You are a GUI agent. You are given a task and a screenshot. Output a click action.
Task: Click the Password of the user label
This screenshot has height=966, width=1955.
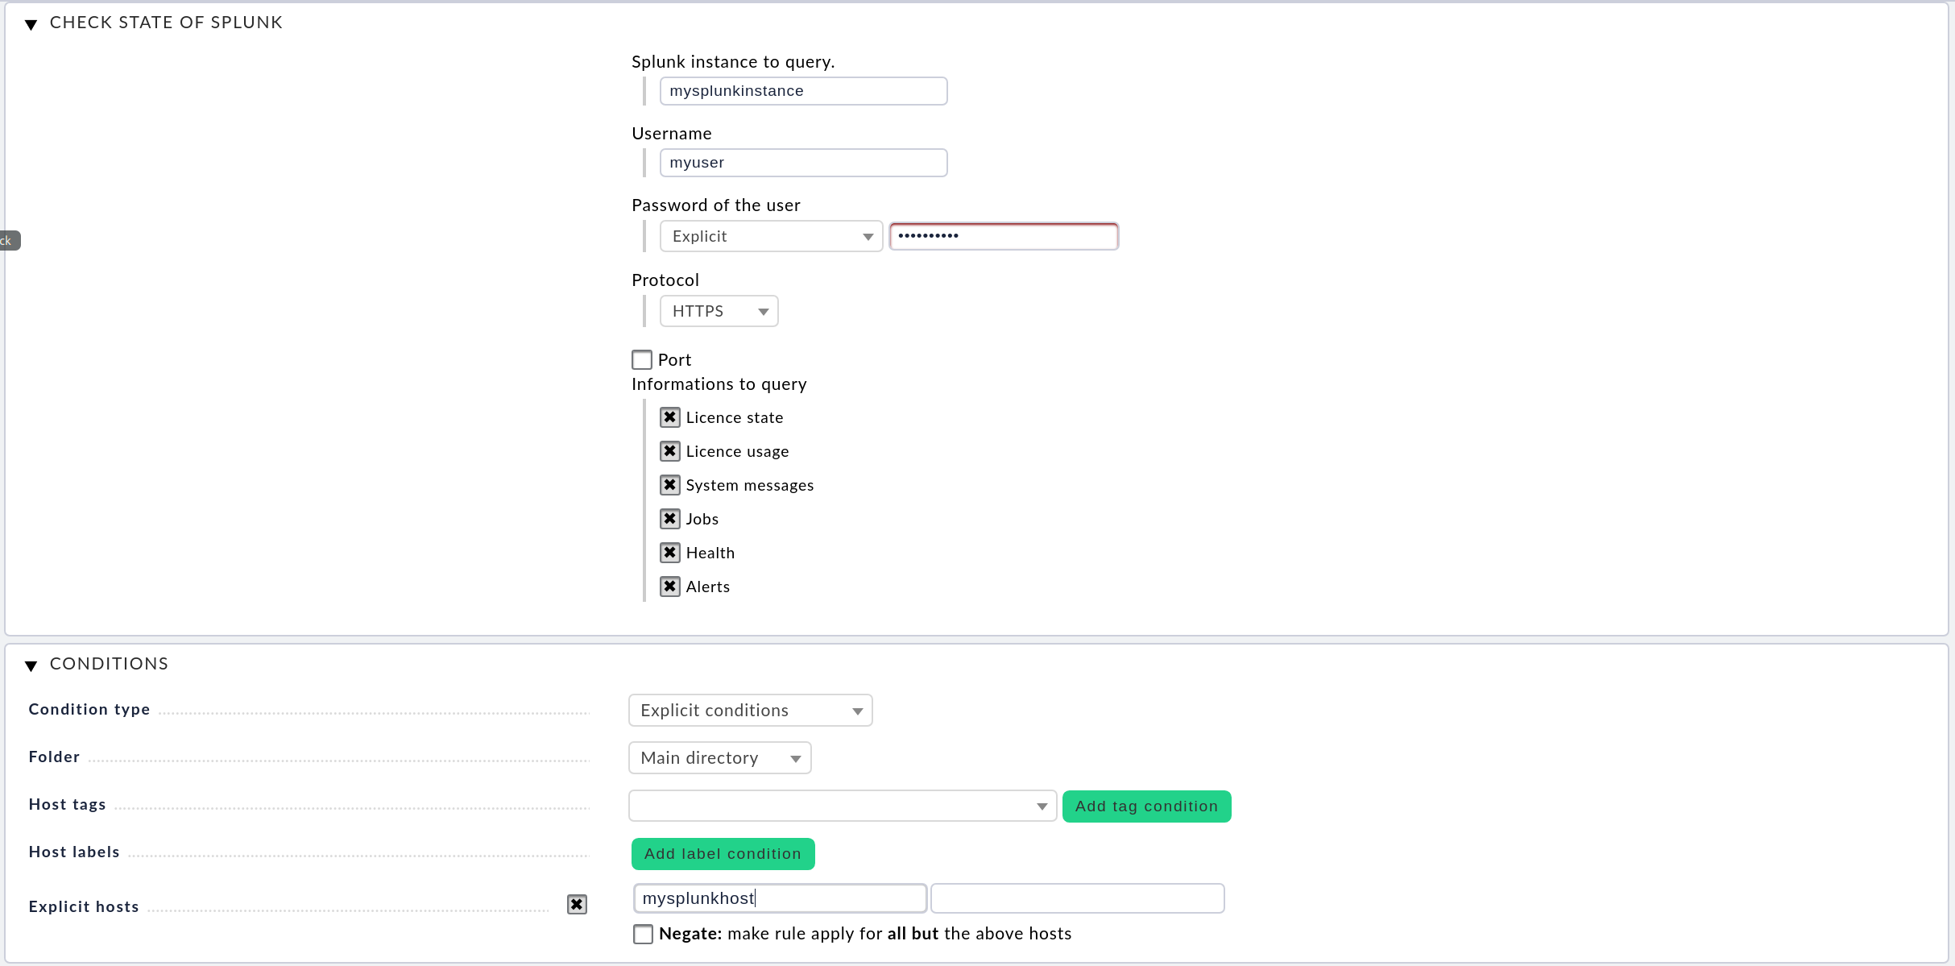[715, 205]
